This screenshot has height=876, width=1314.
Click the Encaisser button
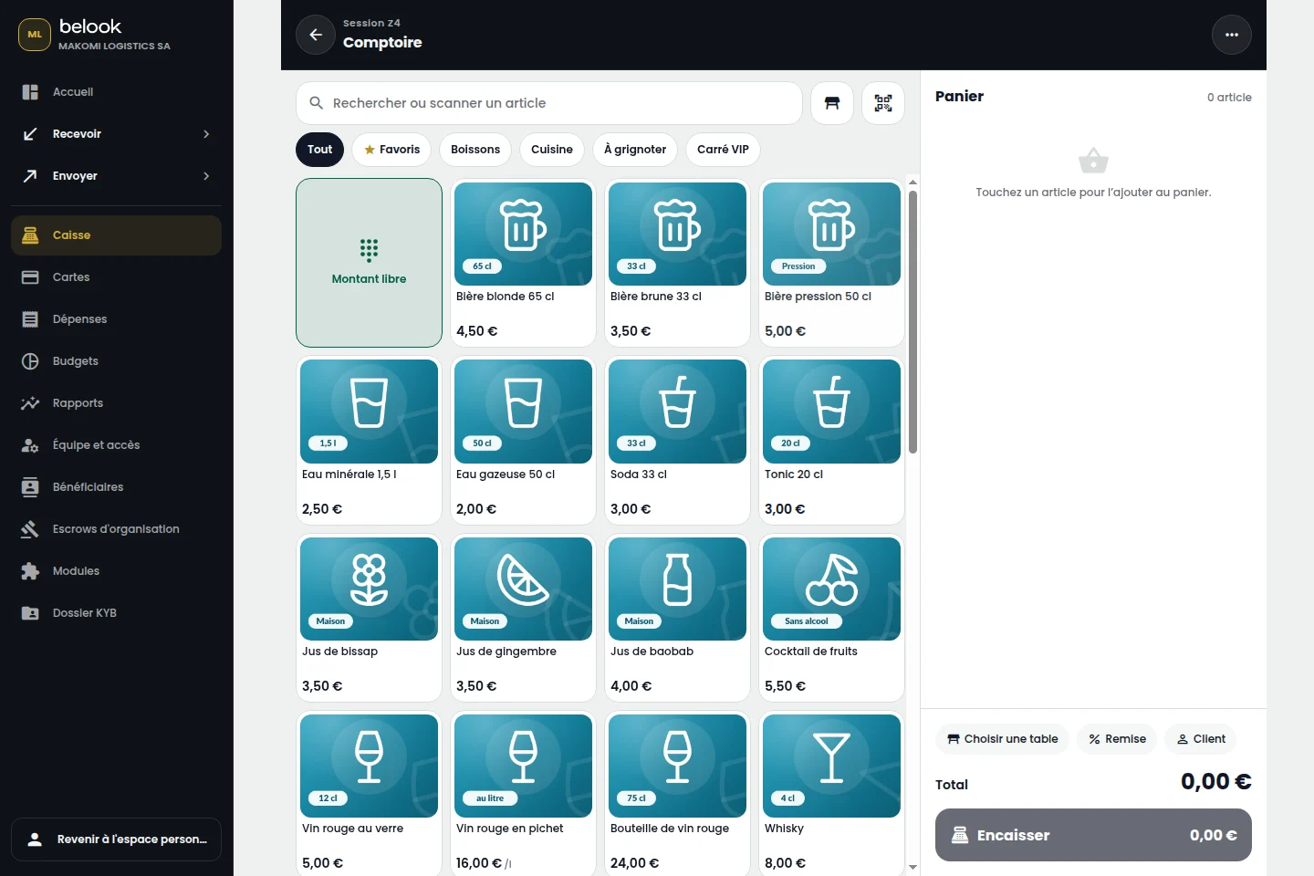point(1093,835)
